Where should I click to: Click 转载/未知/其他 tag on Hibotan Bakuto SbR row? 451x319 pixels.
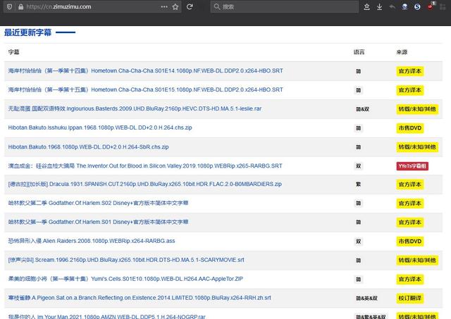417,147
